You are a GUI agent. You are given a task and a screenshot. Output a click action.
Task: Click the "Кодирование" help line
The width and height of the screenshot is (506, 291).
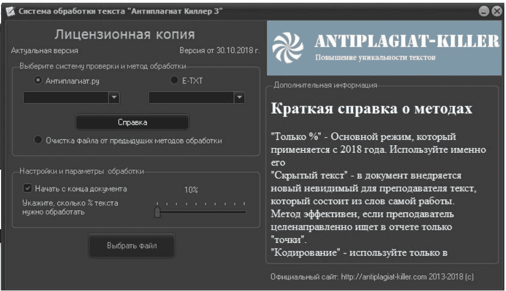pyautogui.click(x=359, y=253)
